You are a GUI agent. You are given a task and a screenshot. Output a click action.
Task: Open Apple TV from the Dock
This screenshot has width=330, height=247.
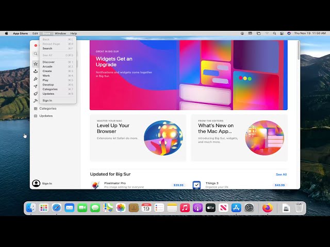[210, 208]
